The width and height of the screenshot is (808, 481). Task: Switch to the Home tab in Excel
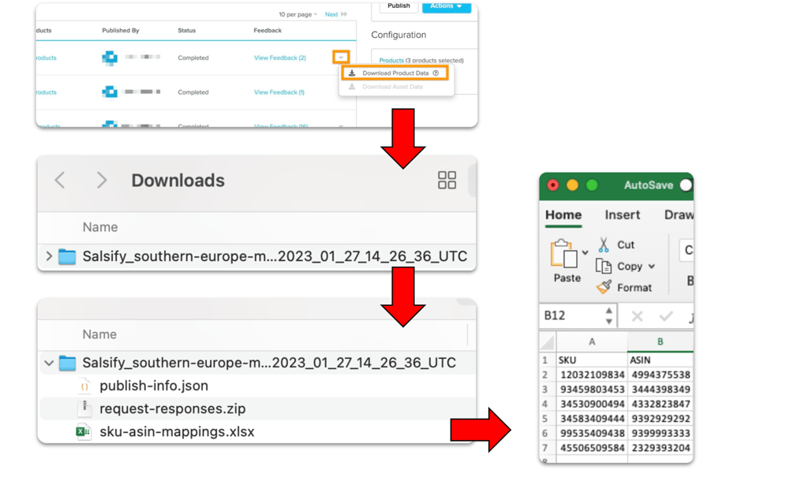563,214
